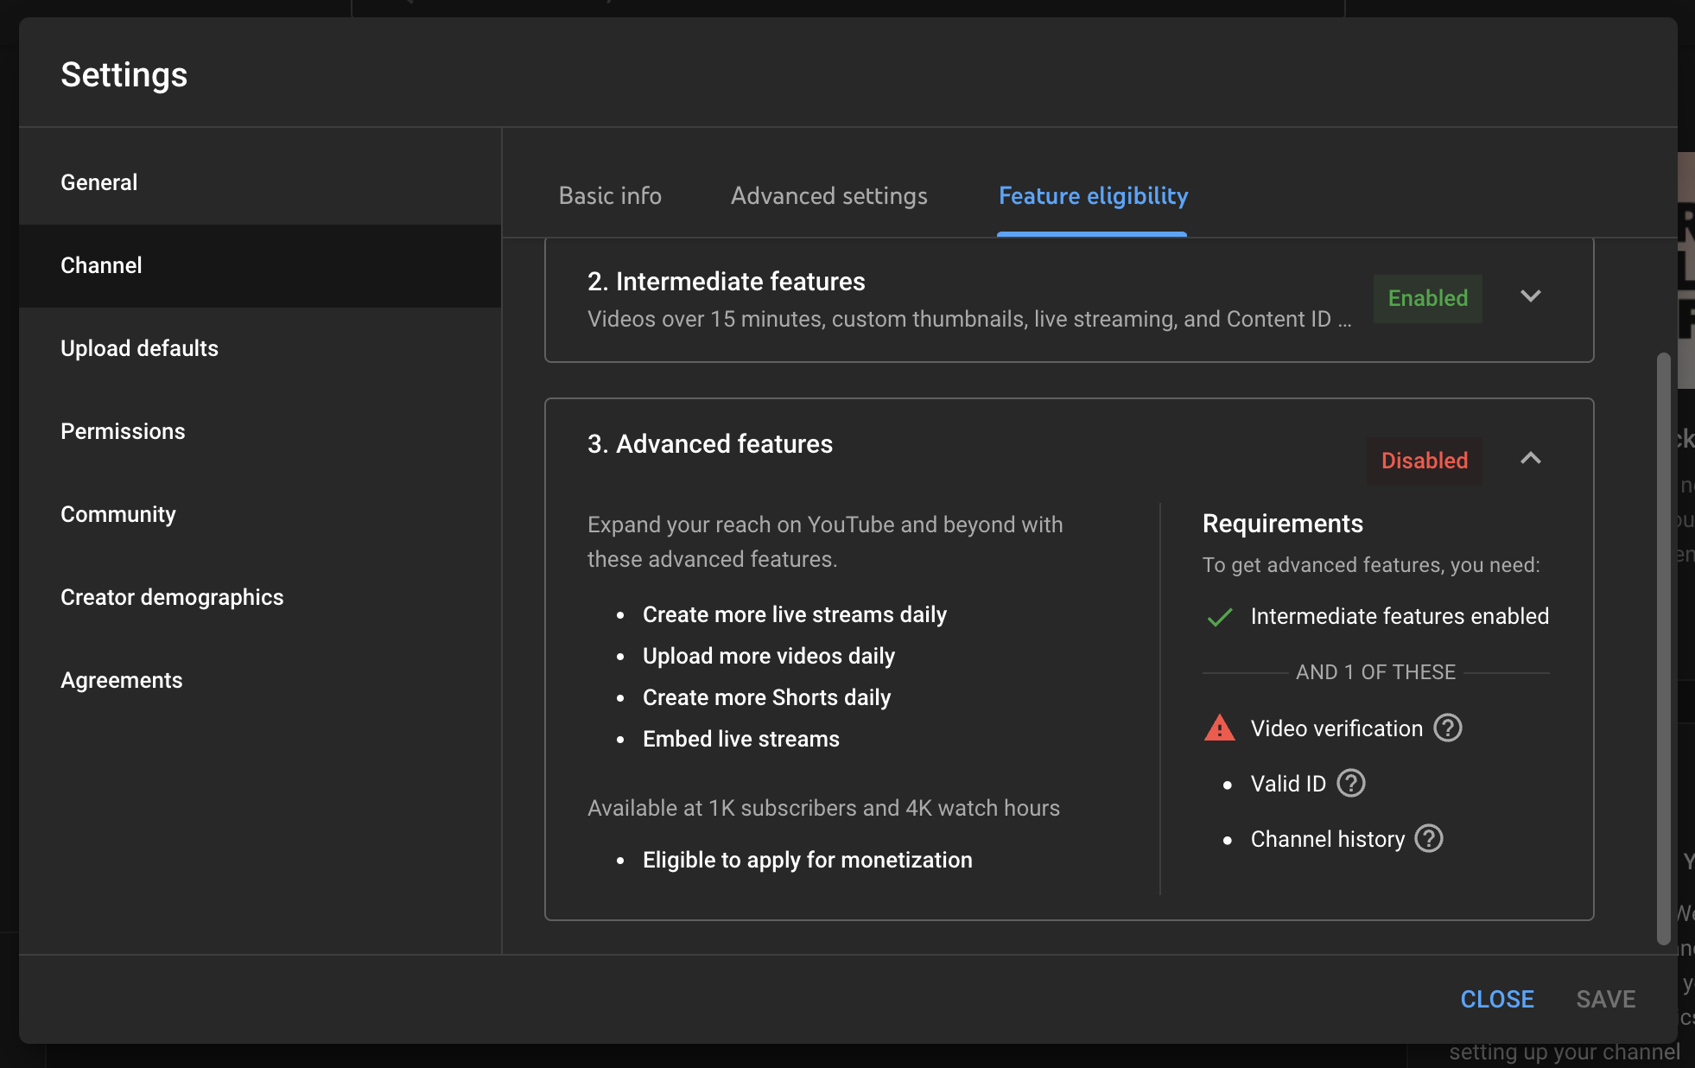Click the 'Requirements' heading
1695x1068 pixels.
point(1283,524)
